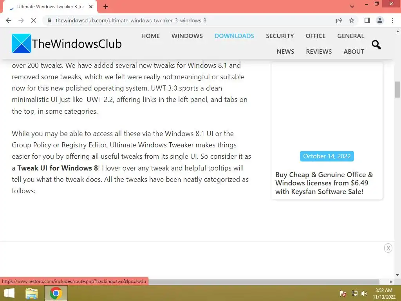The width and height of the screenshot is (401, 301).
Task: Open File Explorer from the taskbar
Action: 32,293
